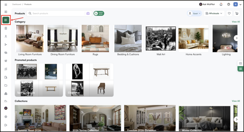Open the book guide icon on right edge
244x132 pixels.
coord(241,63)
